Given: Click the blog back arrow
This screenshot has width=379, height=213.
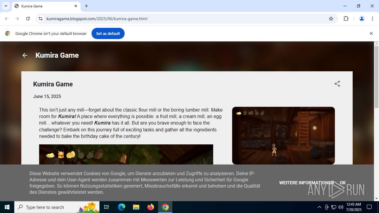Looking at the screenshot, I should 25,55.
